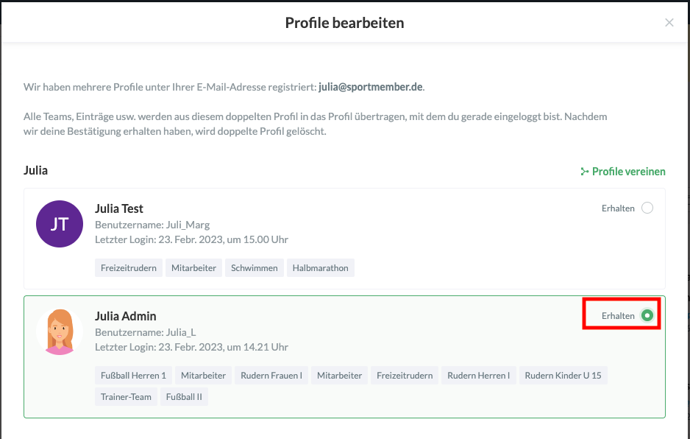Close the Profile bearbeiten dialog

[669, 23]
